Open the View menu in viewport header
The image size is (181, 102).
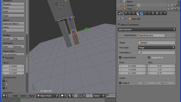tap(15, 96)
